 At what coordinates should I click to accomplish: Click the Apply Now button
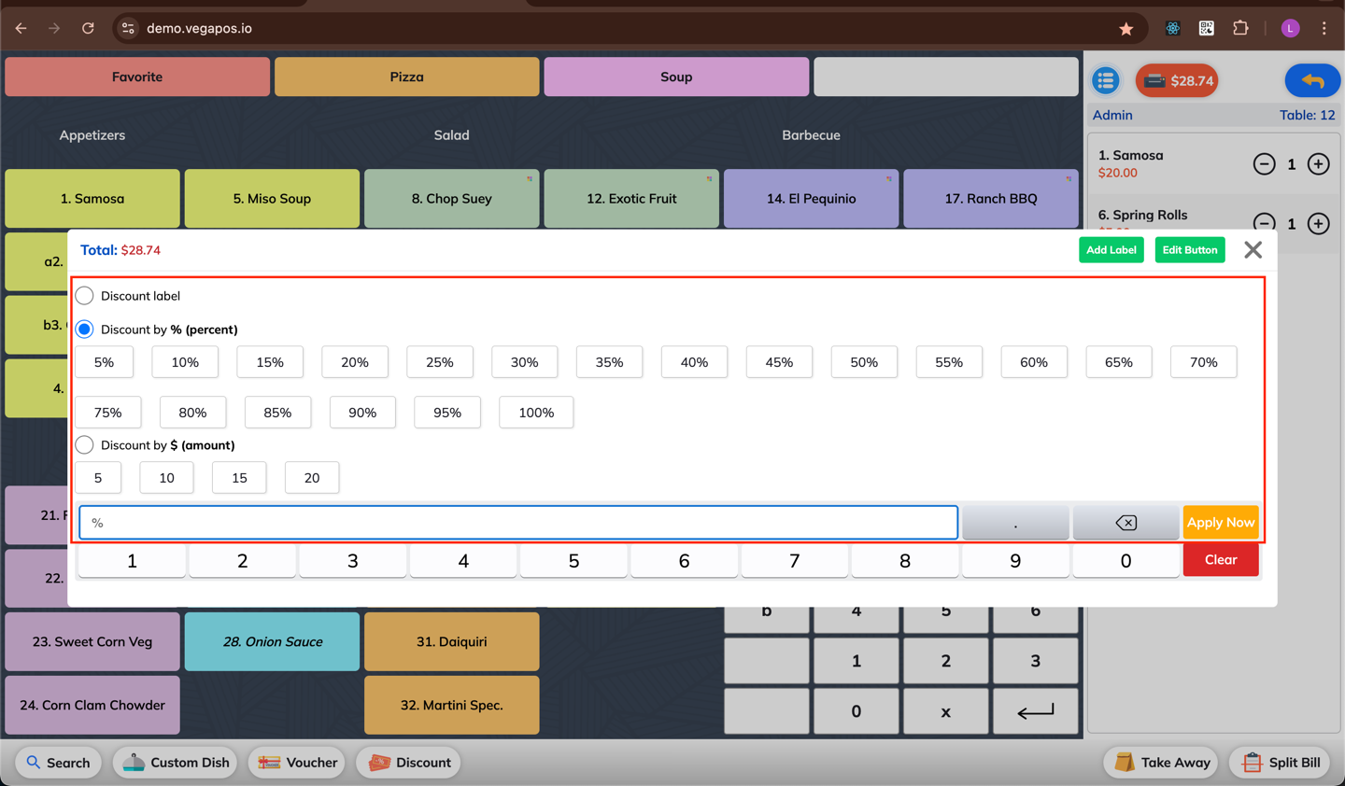pyautogui.click(x=1221, y=523)
